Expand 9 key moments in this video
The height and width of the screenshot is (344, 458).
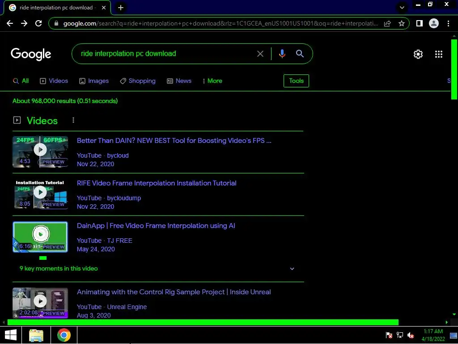pyautogui.click(x=157, y=269)
